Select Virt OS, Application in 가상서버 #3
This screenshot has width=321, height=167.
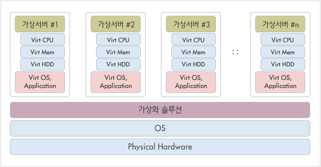pyautogui.click(x=191, y=82)
